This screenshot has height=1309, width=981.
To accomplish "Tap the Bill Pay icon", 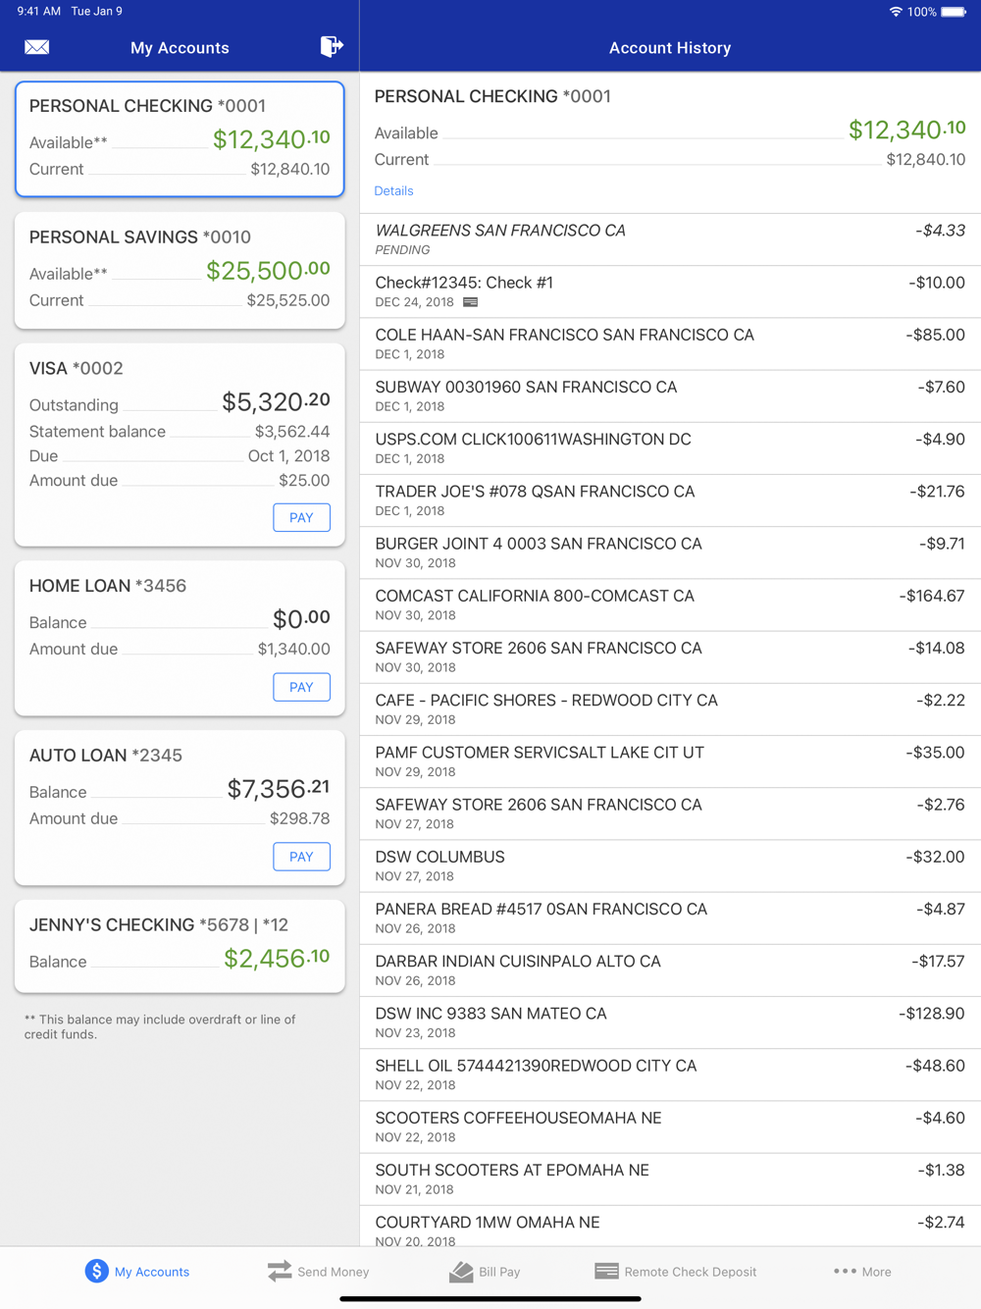I will pos(461,1271).
